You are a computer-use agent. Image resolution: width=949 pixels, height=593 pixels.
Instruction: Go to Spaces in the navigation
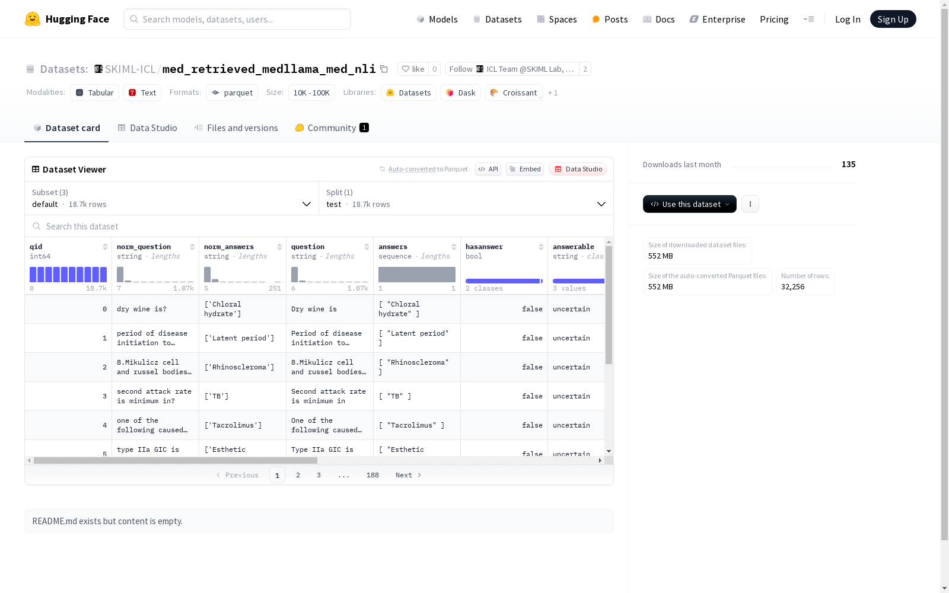click(x=557, y=19)
